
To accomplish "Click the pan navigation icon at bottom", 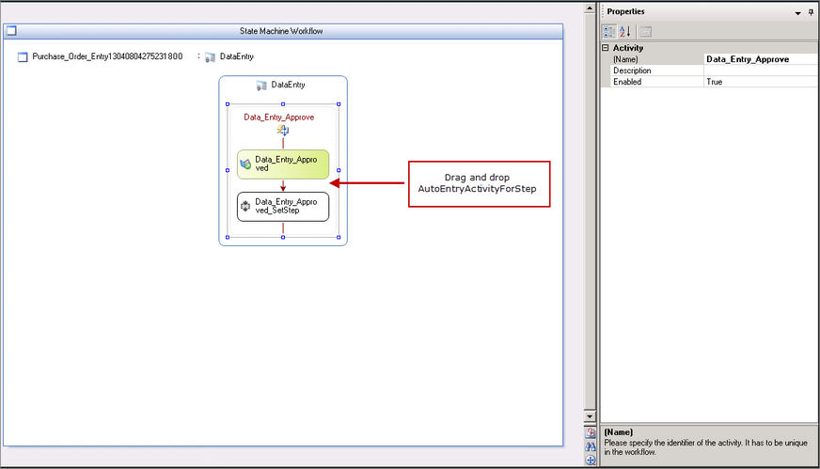I will (x=591, y=461).
